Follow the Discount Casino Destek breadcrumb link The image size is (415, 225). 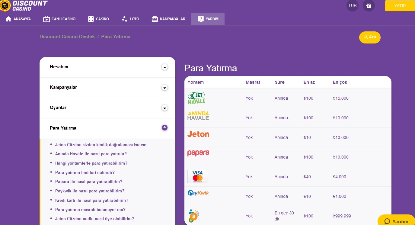pos(67,37)
